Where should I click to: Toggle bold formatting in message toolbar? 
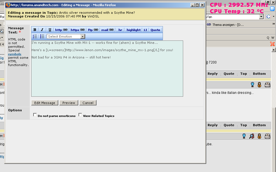point(35,30)
